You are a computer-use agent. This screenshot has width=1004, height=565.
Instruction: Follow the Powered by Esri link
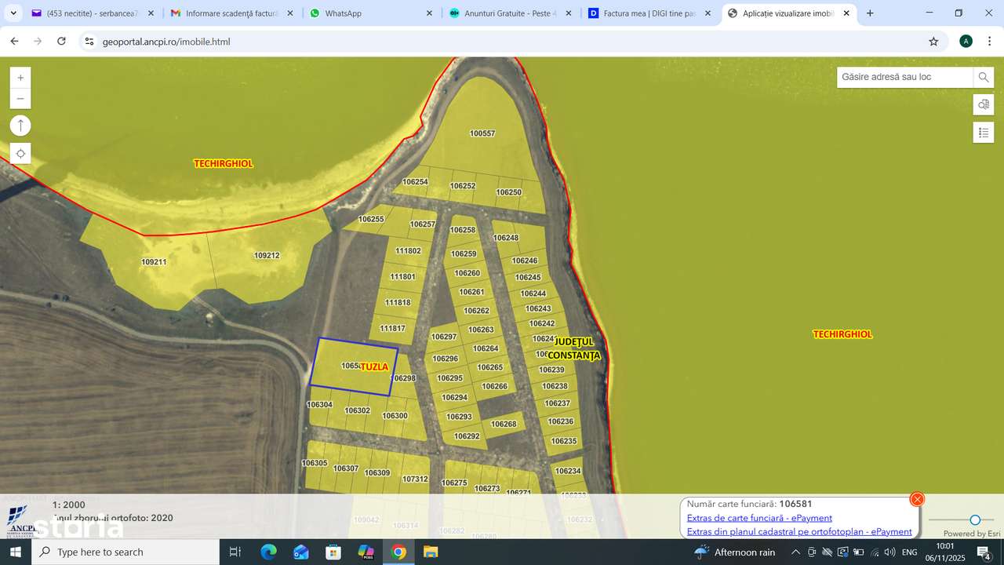(972, 534)
